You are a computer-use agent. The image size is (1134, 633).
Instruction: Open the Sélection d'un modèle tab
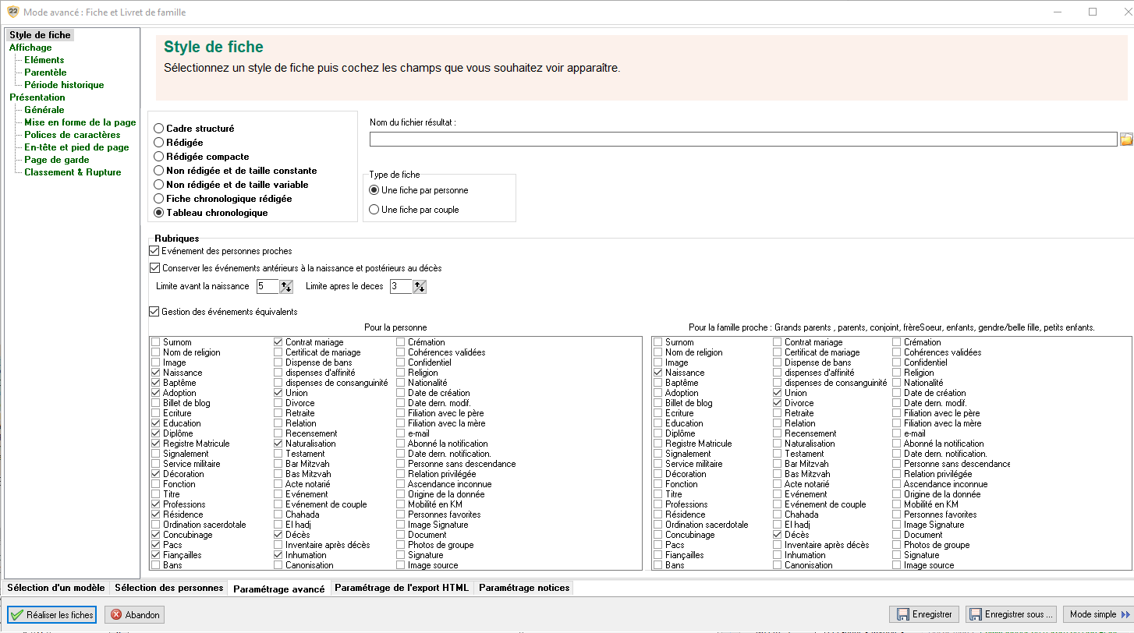[55, 588]
